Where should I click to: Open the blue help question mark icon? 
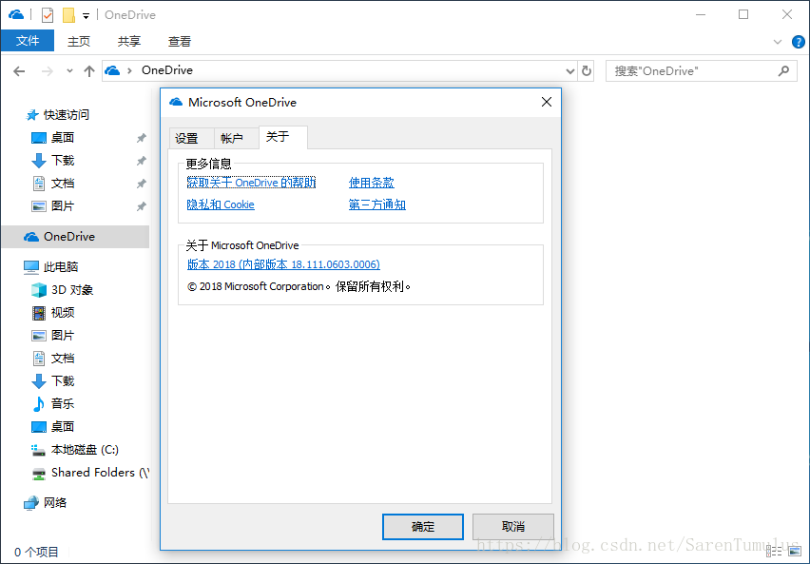799,42
